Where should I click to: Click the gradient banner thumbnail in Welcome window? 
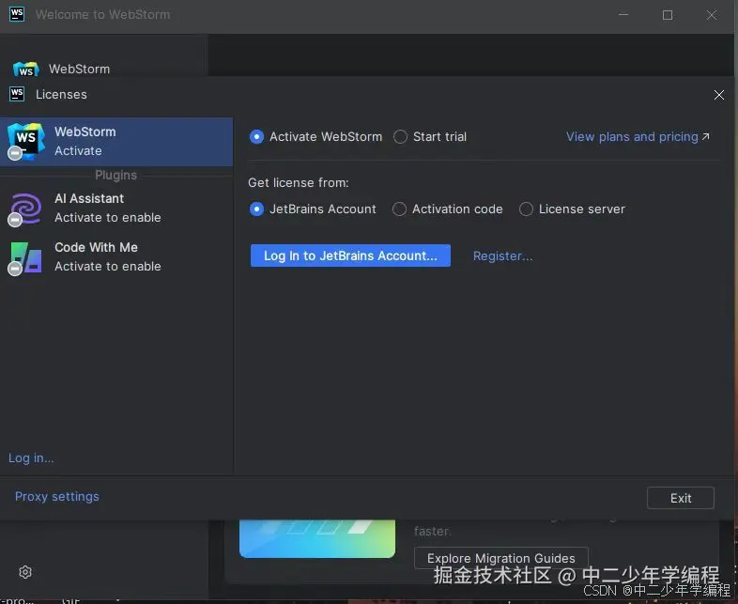(x=317, y=538)
